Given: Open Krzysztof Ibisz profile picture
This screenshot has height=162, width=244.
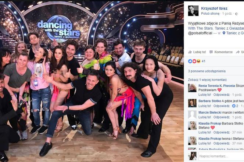Looking at the screenshot, I should tap(193, 11).
